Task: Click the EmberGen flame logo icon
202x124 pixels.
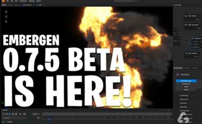Action: [x=4, y=1]
